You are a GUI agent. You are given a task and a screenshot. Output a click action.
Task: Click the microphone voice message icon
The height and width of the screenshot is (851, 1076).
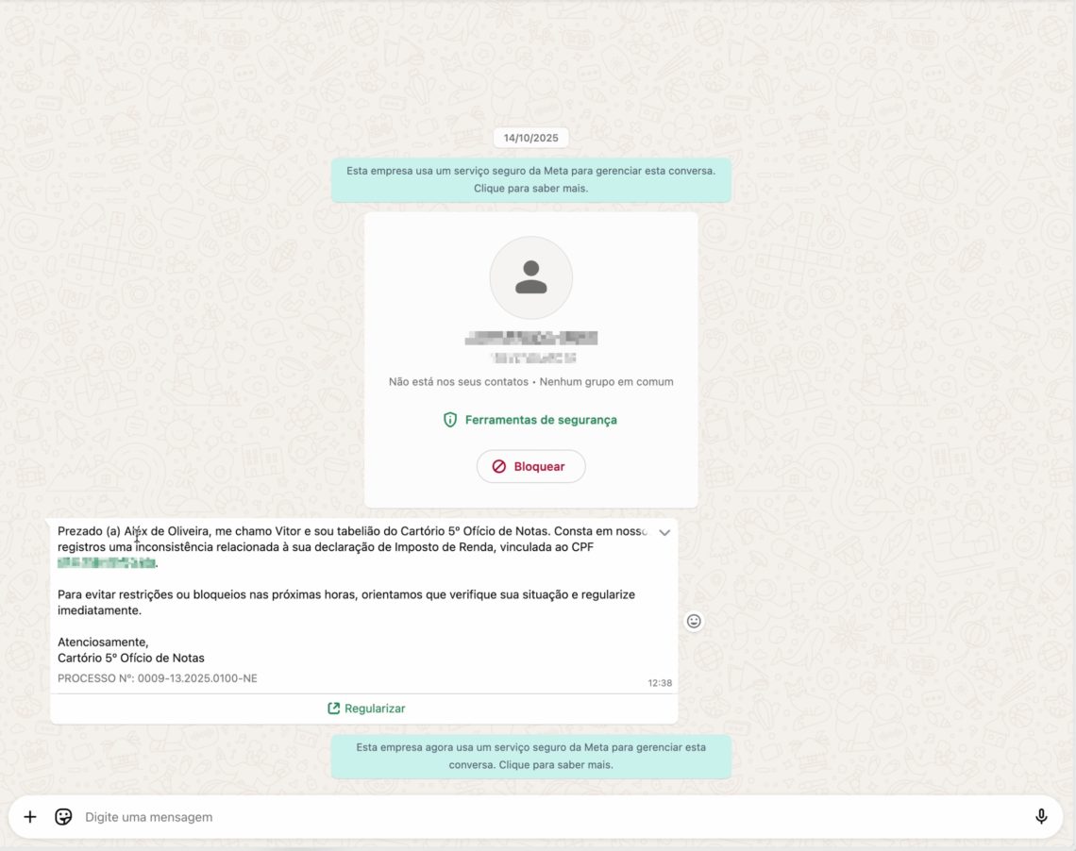tap(1041, 817)
